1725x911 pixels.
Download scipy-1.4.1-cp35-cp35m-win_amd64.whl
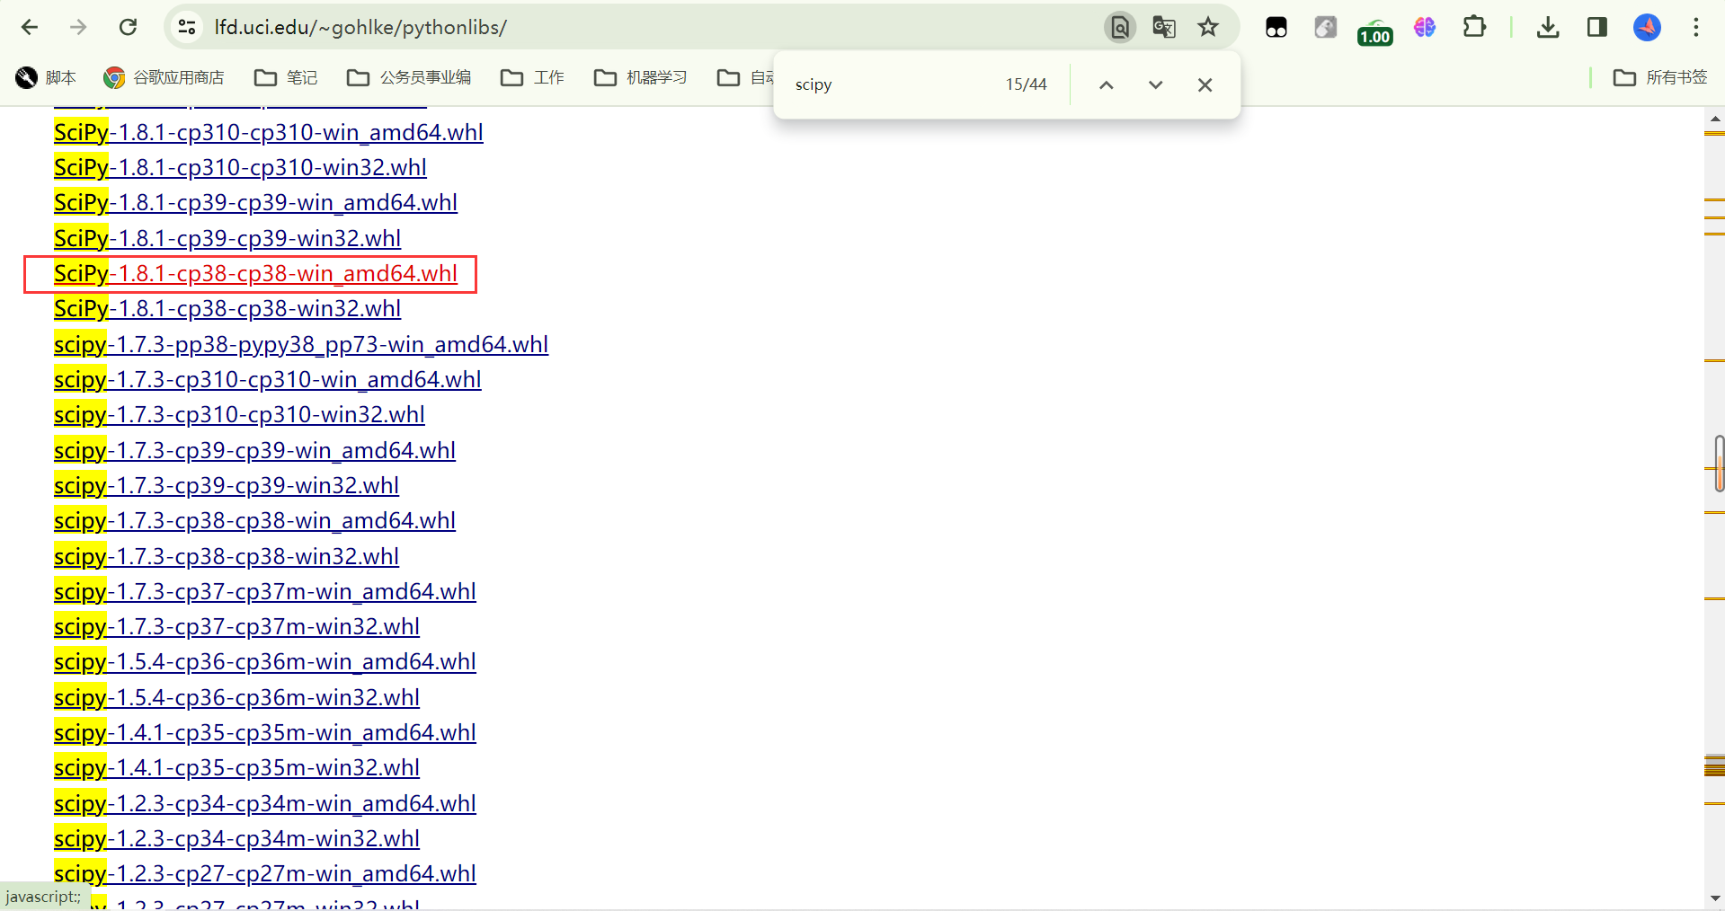[265, 732]
